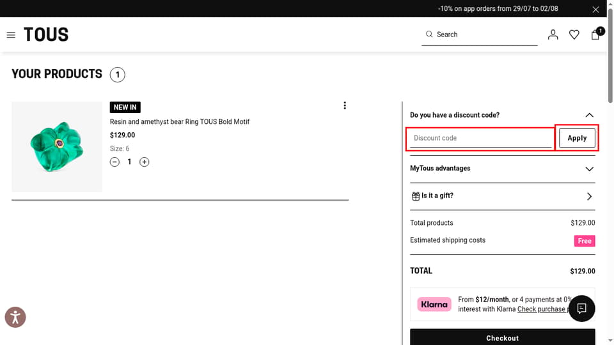Click the Size: 6 label
The width and height of the screenshot is (614, 345).
click(x=120, y=149)
